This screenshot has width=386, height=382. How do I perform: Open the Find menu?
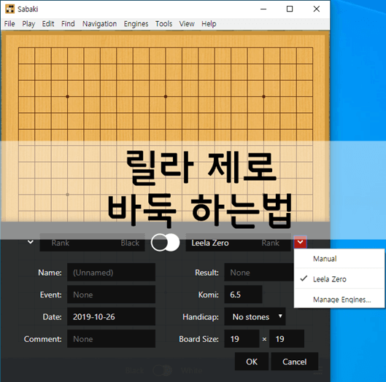68,24
